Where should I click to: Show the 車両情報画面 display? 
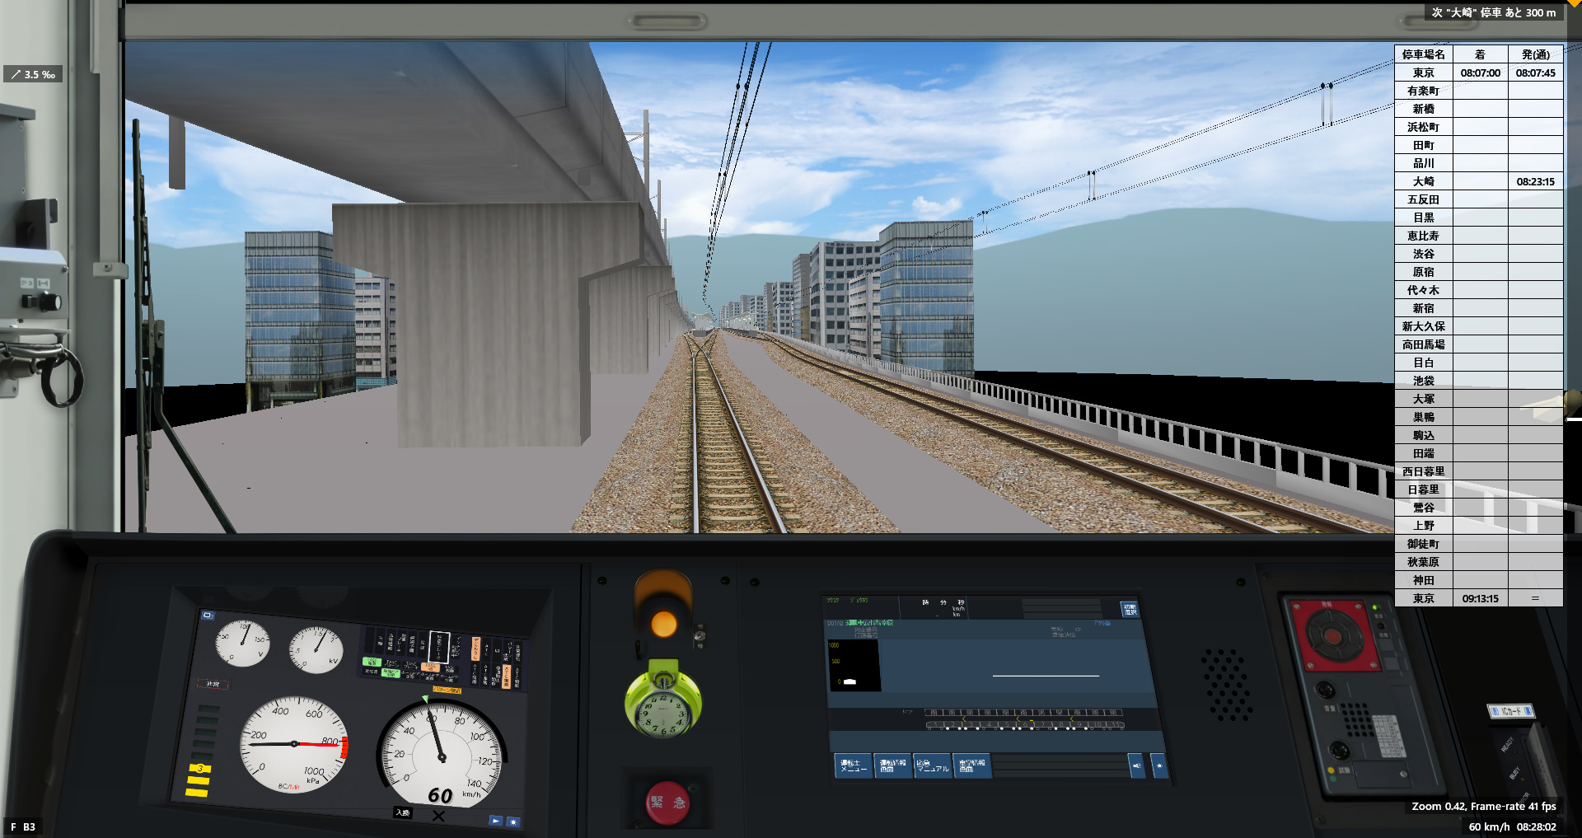click(972, 765)
